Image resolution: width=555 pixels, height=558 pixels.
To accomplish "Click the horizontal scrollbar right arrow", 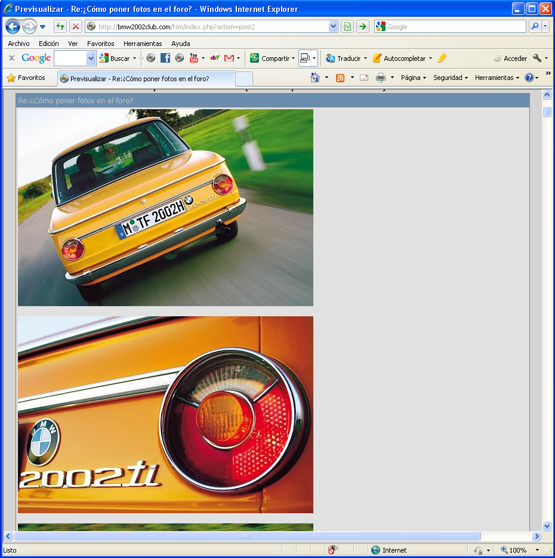I will click(537, 536).
